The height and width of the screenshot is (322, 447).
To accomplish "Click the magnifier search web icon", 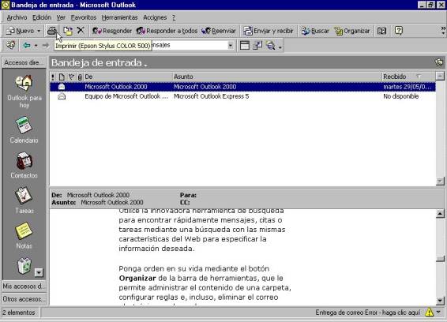I will point(271,45).
